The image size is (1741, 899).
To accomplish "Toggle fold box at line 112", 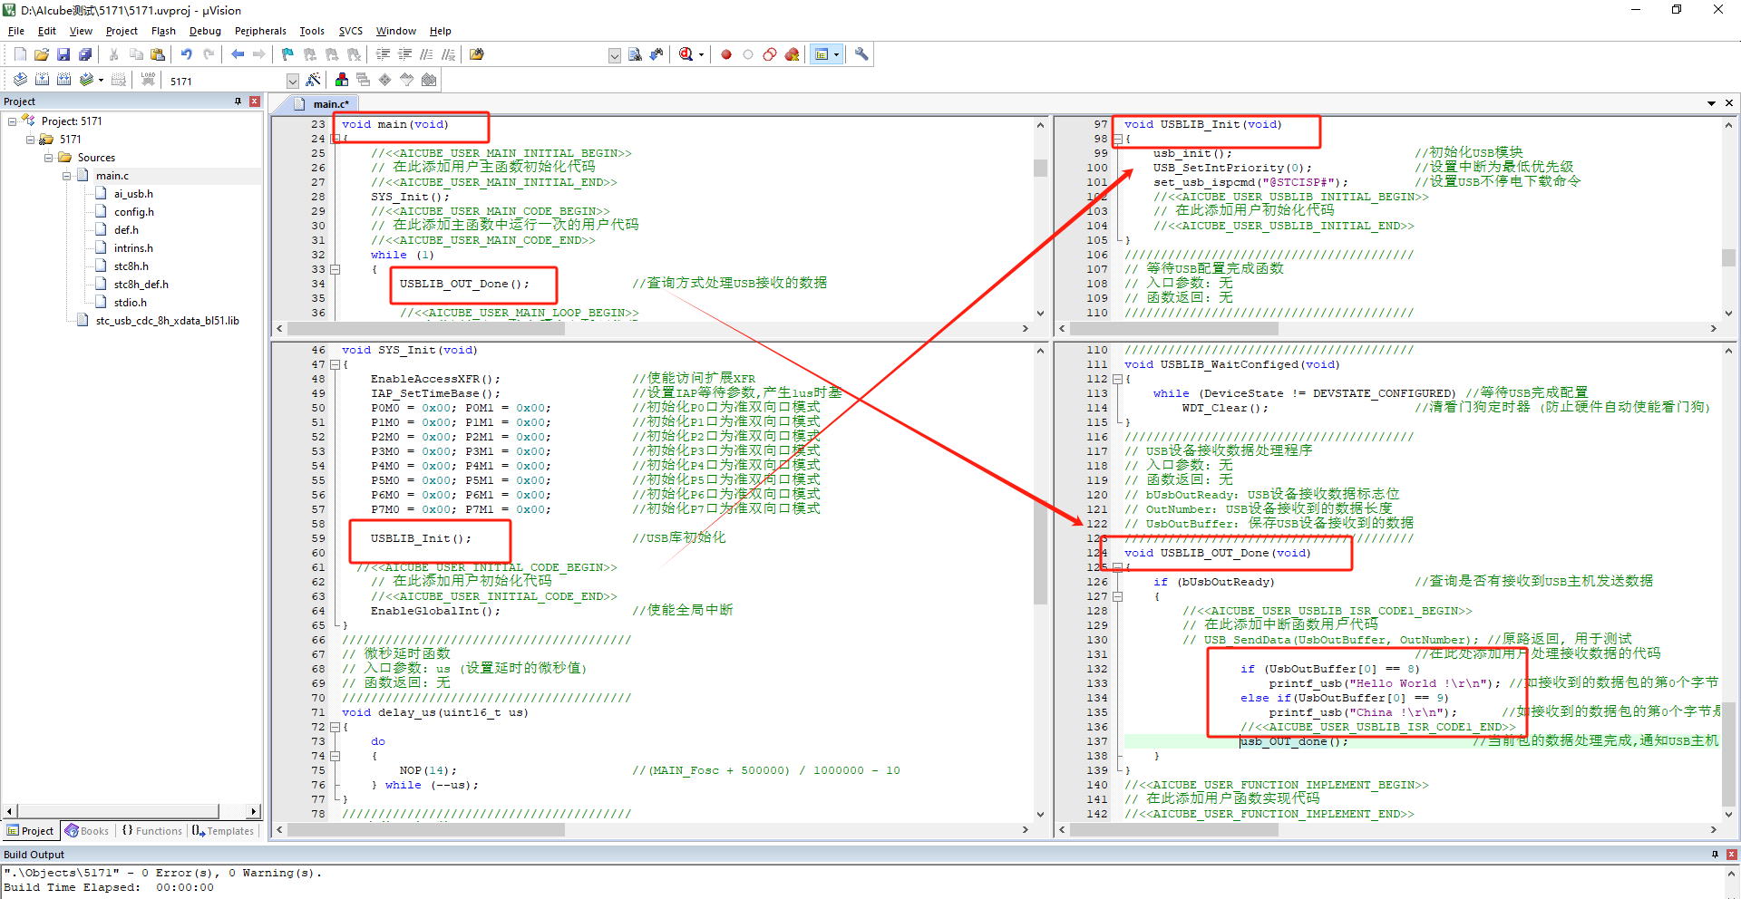I will [x=1118, y=379].
